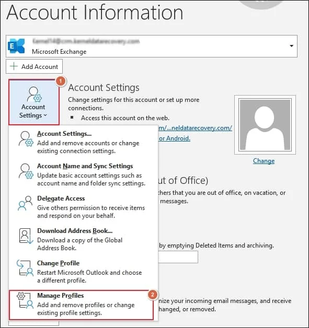Click the Add Account button
Screen dimensions: 309x328
tap(34, 66)
